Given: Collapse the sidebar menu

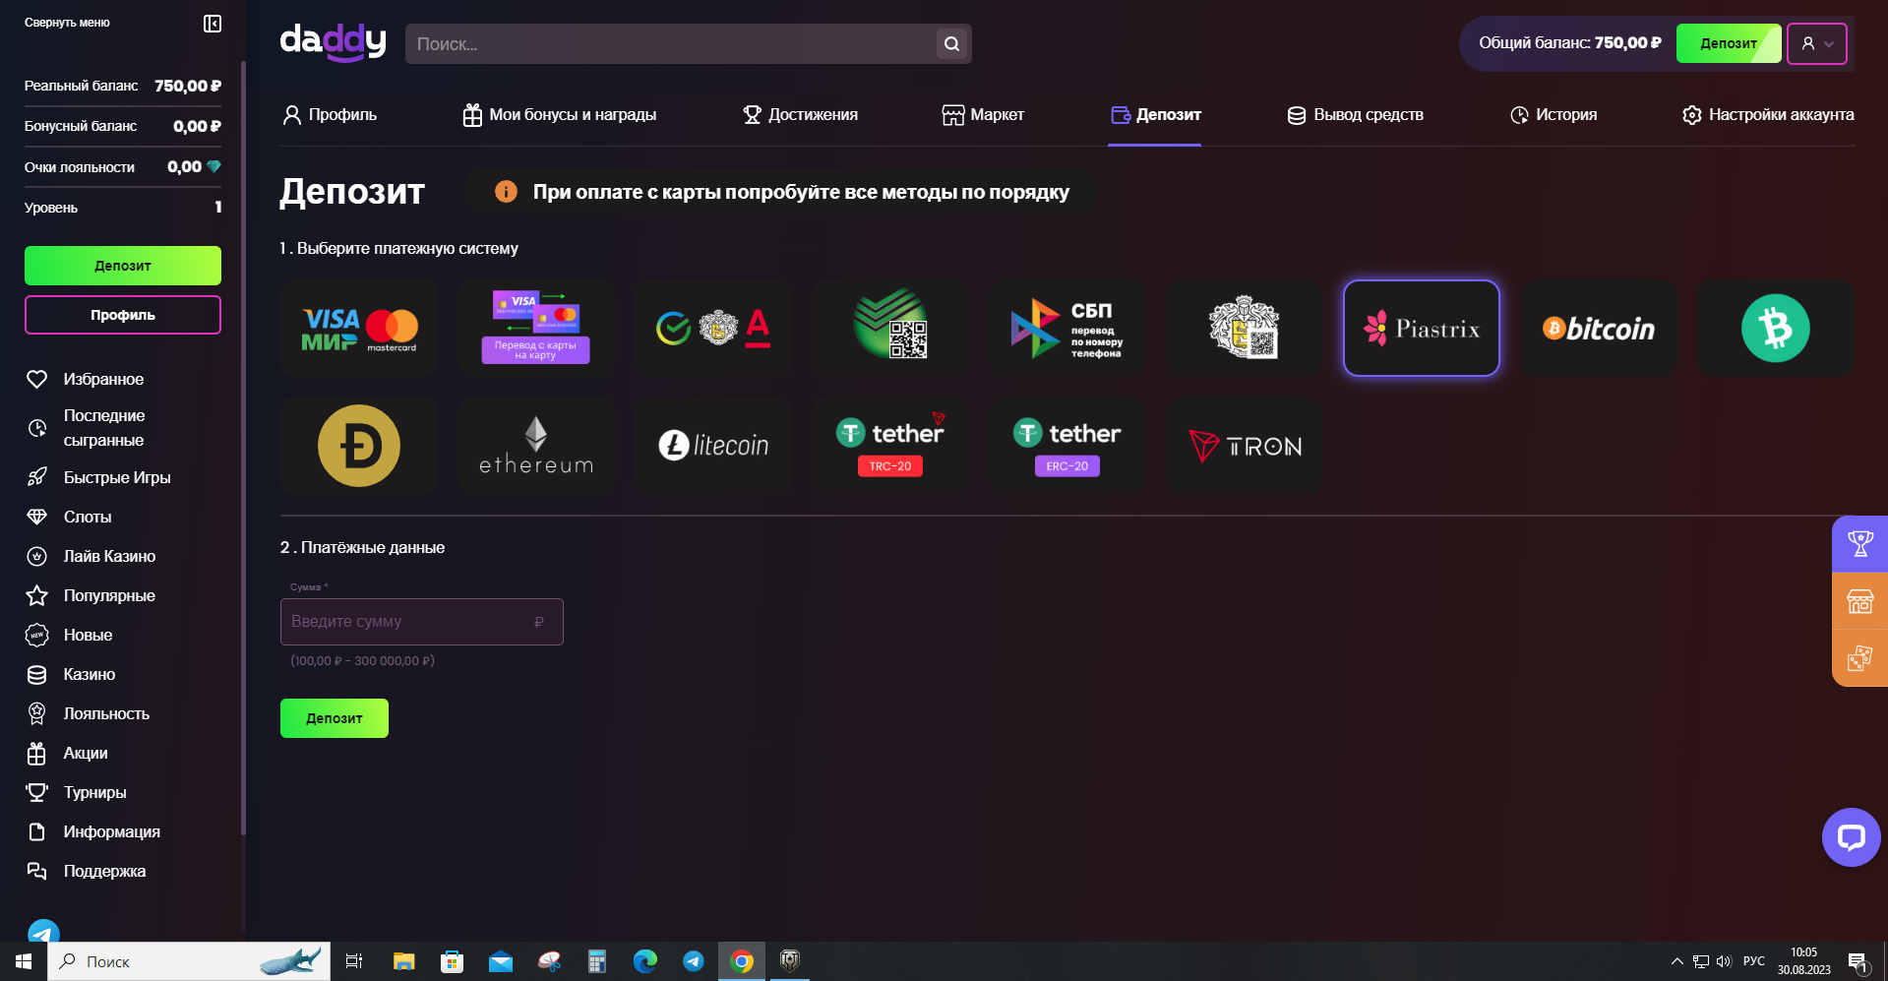Looking at the screenshot, I should 213,23.
